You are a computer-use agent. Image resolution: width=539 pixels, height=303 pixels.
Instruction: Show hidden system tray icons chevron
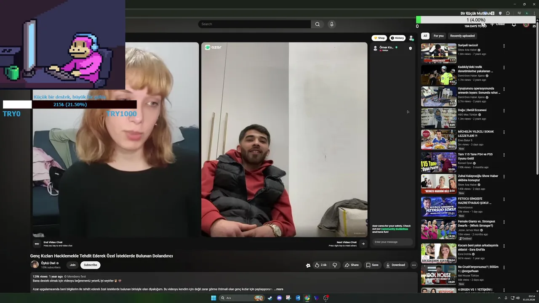point(499,298)
